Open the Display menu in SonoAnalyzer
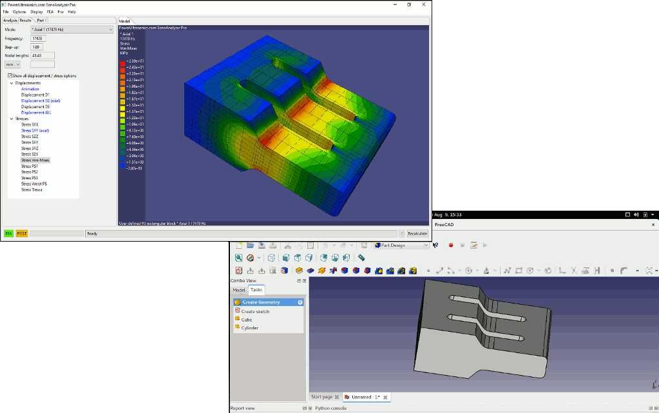659x413 pixels. pos(37,12)
